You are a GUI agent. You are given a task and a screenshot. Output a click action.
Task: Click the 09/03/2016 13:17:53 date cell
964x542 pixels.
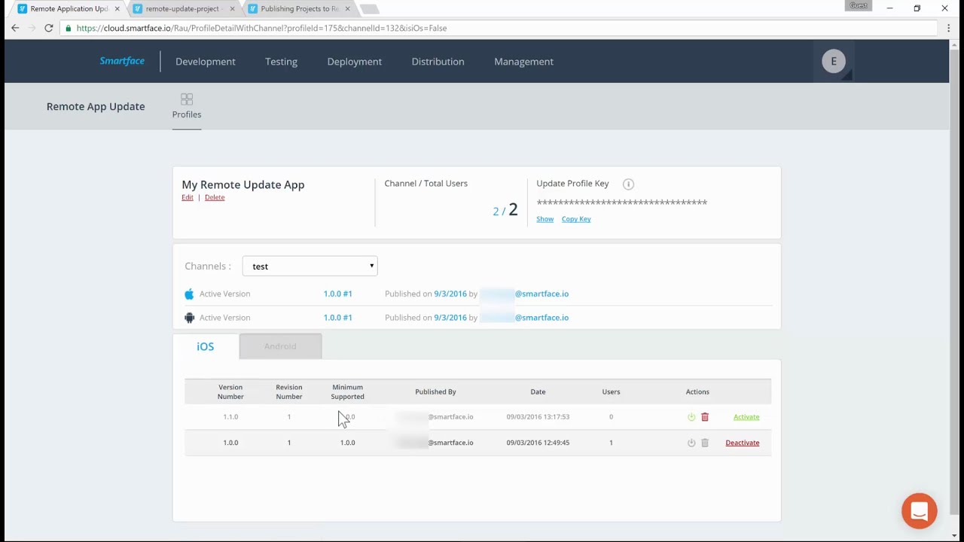tap(538, 417)
